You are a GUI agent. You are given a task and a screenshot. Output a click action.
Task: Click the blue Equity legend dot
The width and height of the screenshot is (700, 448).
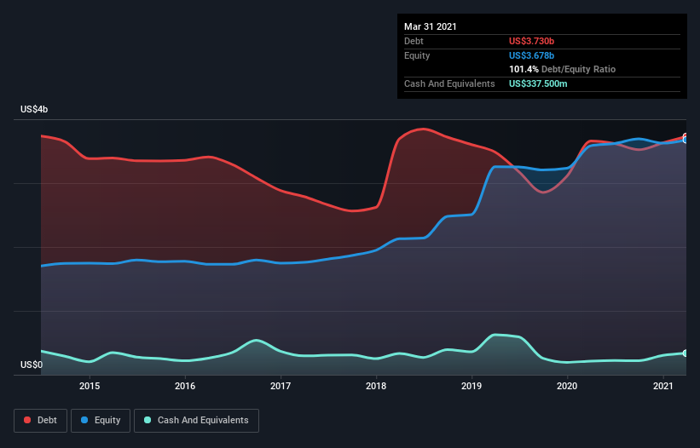point(84,420)
